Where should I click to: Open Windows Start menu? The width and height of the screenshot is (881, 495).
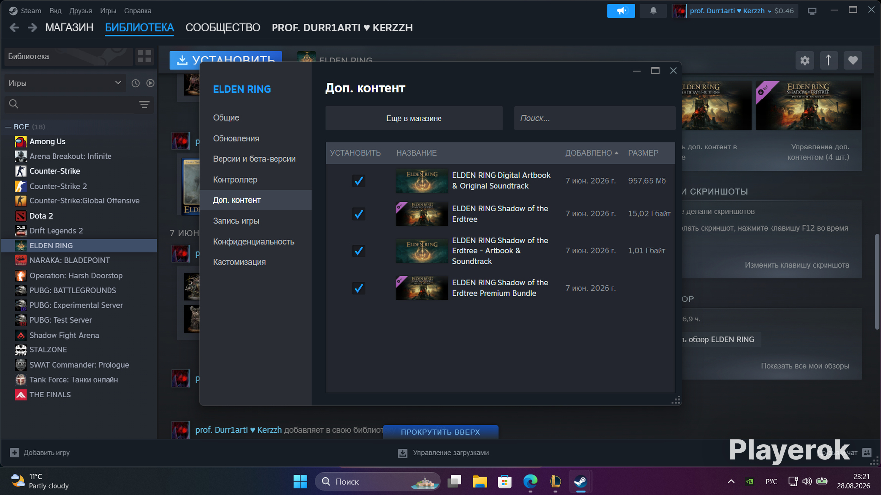[x=300, y=481]
